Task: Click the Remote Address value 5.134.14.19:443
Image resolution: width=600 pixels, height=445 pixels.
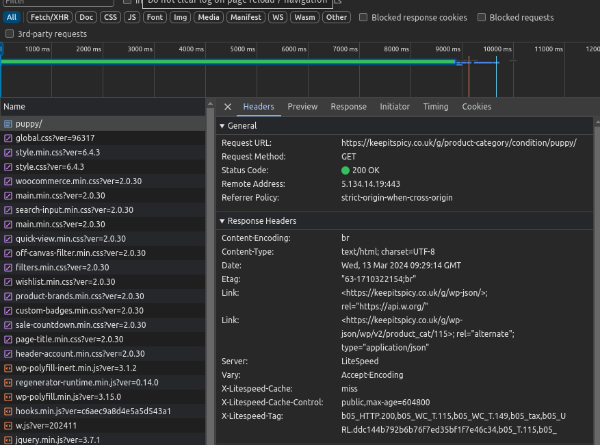Action: pos(370,184)
